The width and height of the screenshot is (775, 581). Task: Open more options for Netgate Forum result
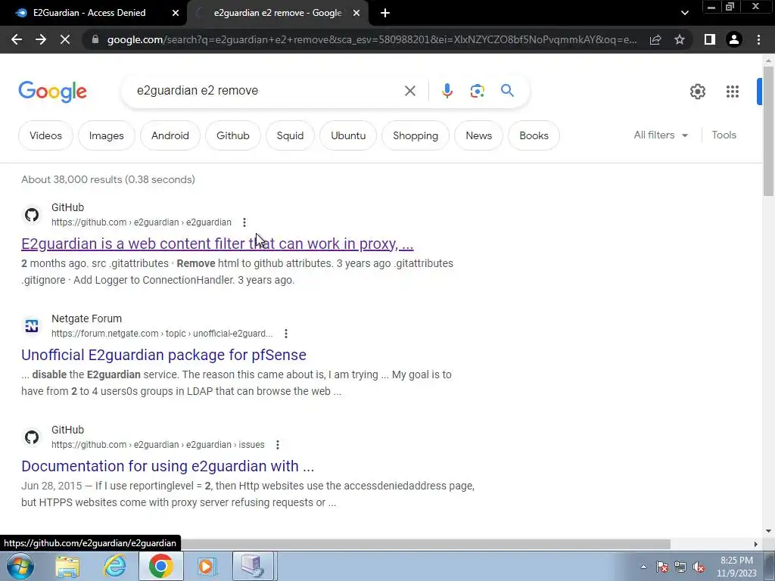click(x=285, y=334)
